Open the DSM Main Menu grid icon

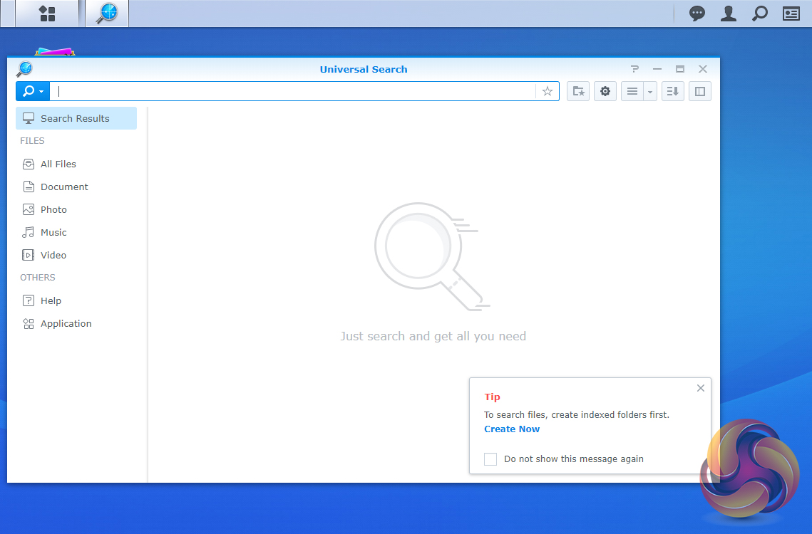point(47,14)
